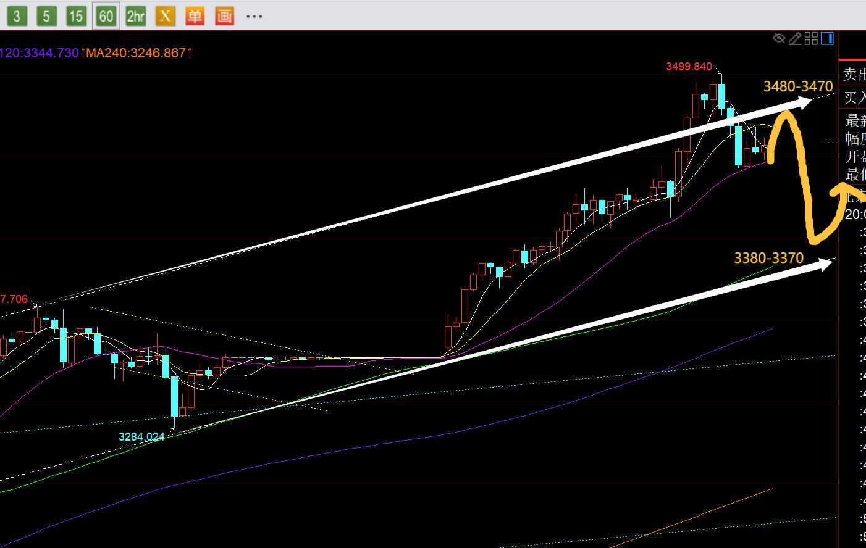
Task: Open the three-dot more options menu
Action: click(254, 16)
